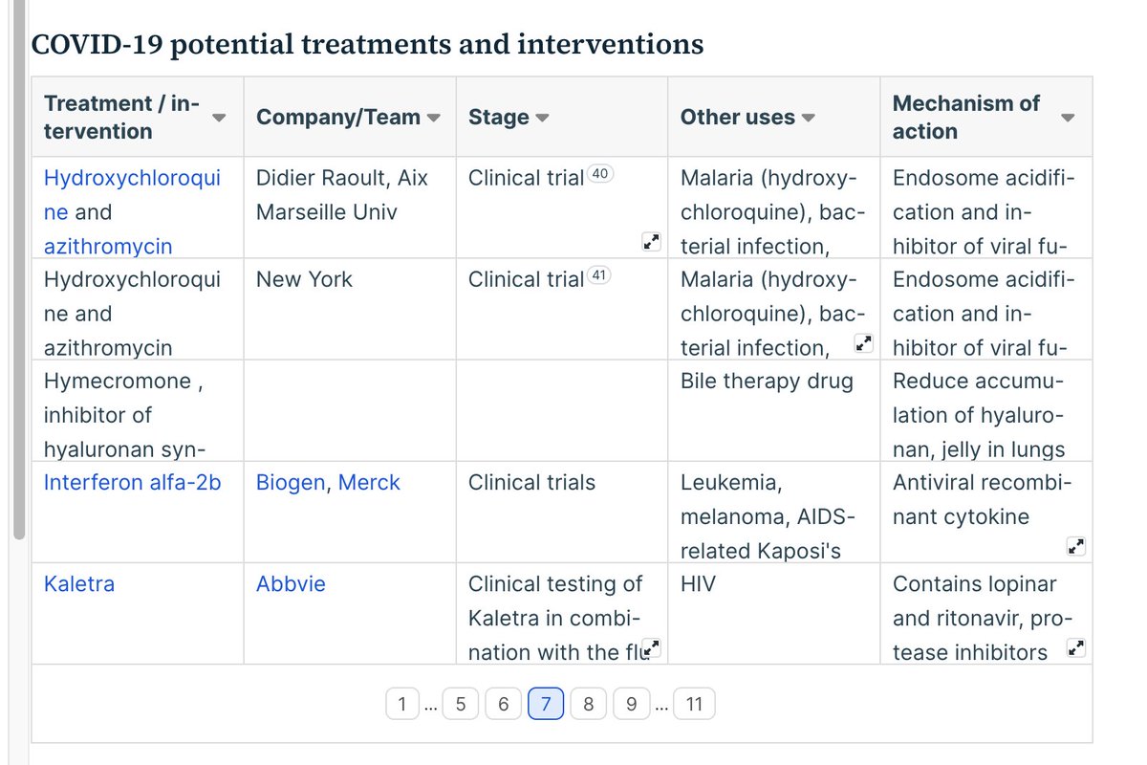Open footnote 41 next to Clinical trial
Screen dimensions: 1147x765
(600, 275)
